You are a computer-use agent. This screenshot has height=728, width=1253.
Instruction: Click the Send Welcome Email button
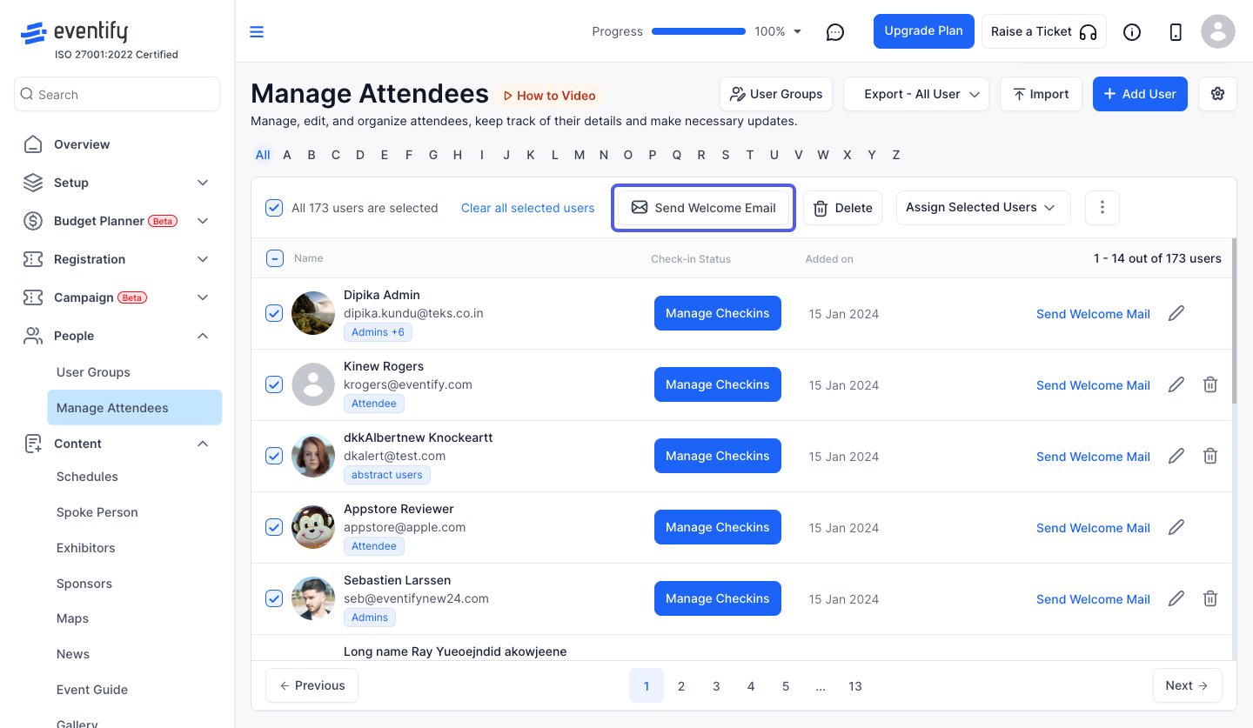[703, 208]
